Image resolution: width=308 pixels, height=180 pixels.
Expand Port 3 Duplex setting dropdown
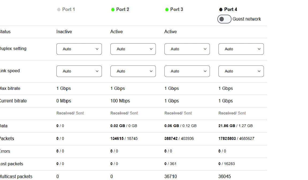pyautogui.click(x=187, y=49)
